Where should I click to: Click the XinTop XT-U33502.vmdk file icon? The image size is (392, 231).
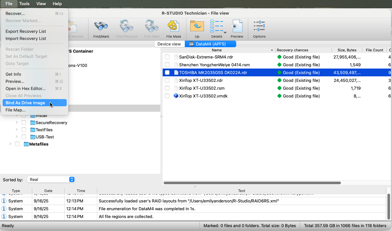(176, 96)
